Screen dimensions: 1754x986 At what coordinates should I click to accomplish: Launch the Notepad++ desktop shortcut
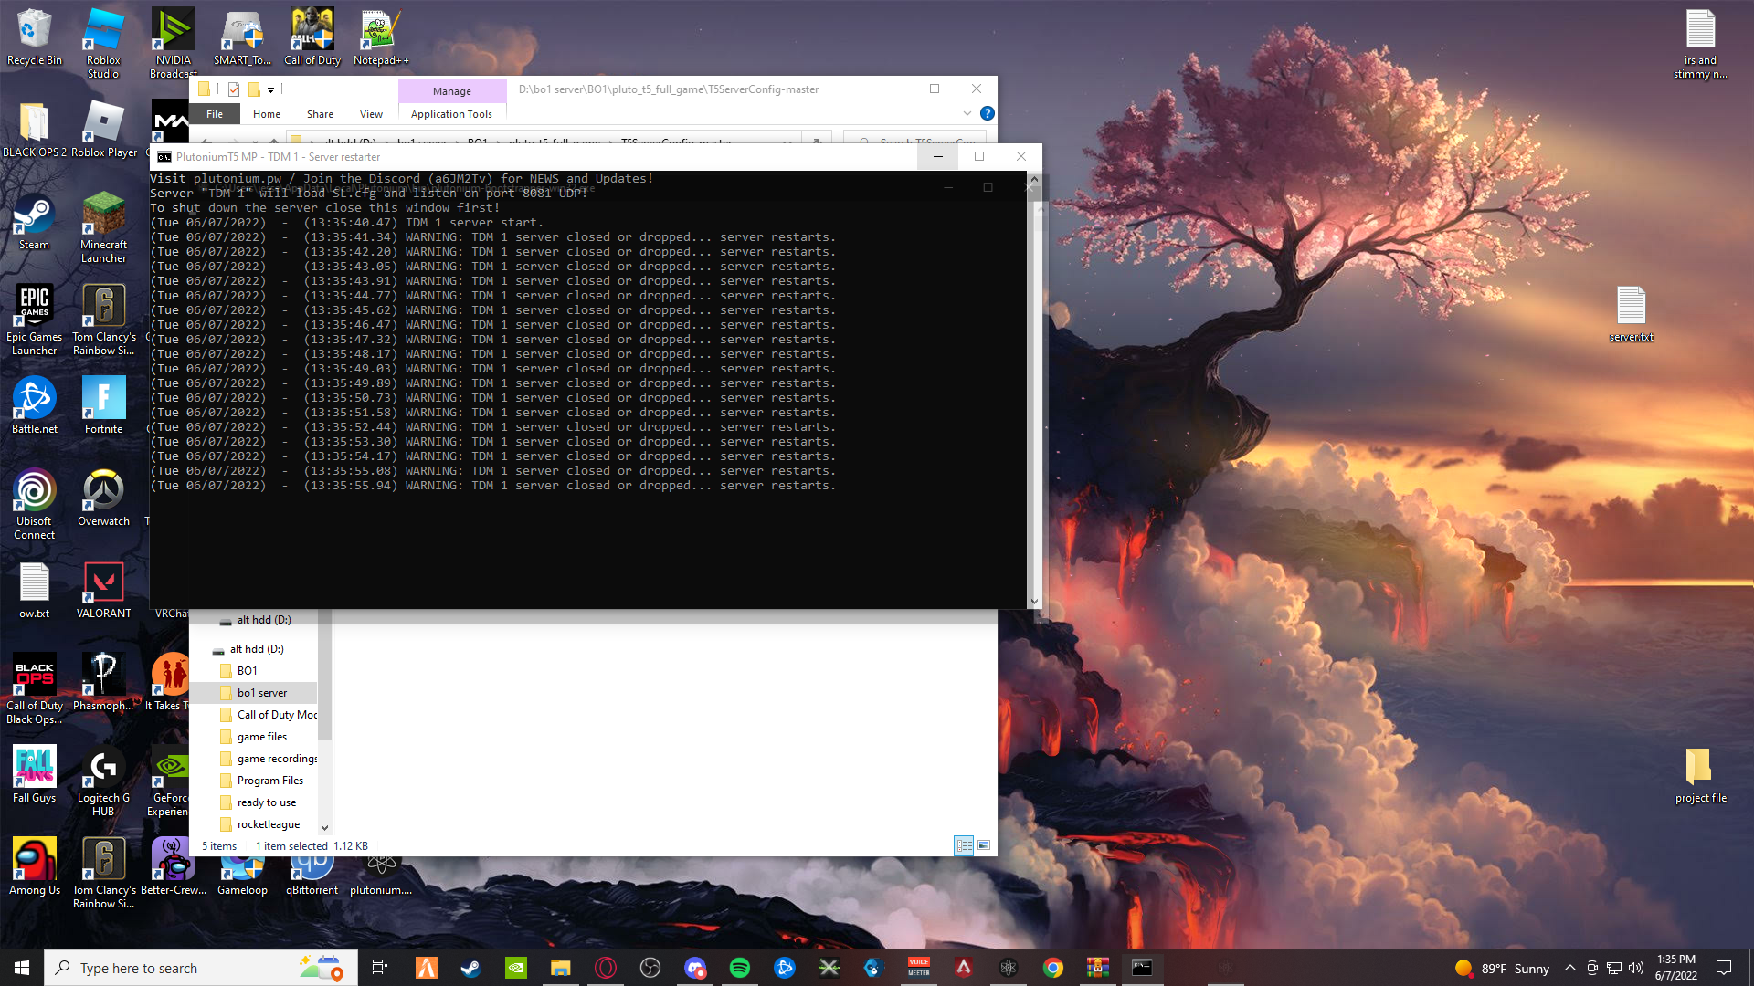381,37
